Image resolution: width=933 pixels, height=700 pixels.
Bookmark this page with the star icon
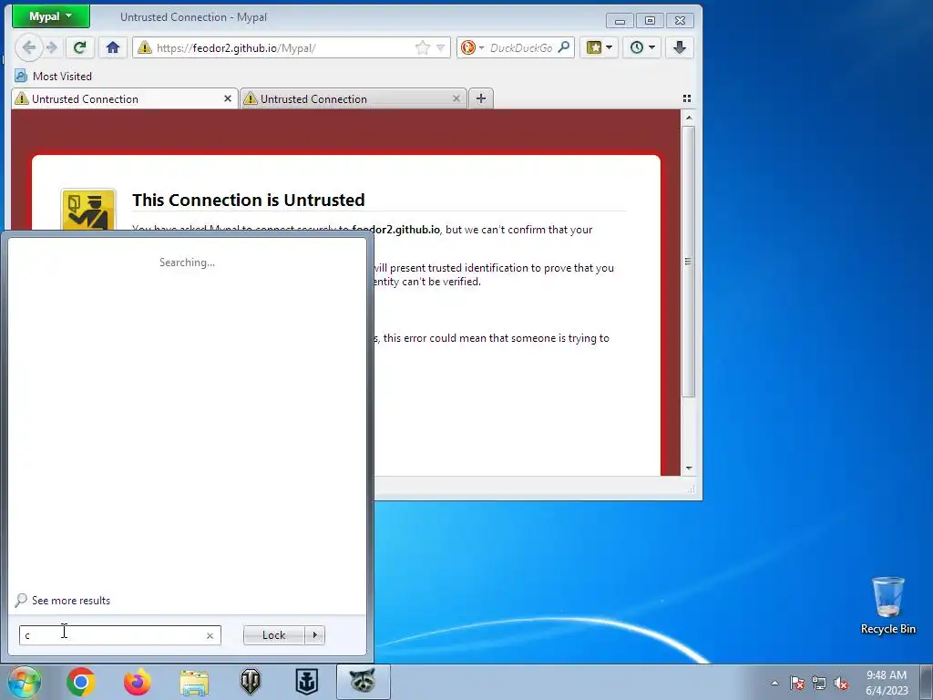[423, 47]
